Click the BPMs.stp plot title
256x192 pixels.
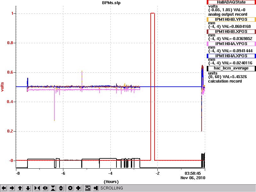pos(111,3)
